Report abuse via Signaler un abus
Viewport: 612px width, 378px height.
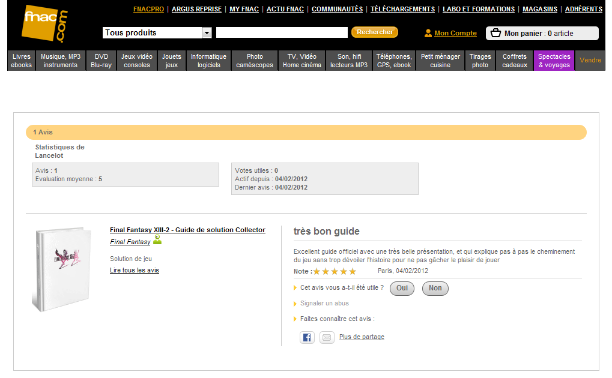pos(324,304)
